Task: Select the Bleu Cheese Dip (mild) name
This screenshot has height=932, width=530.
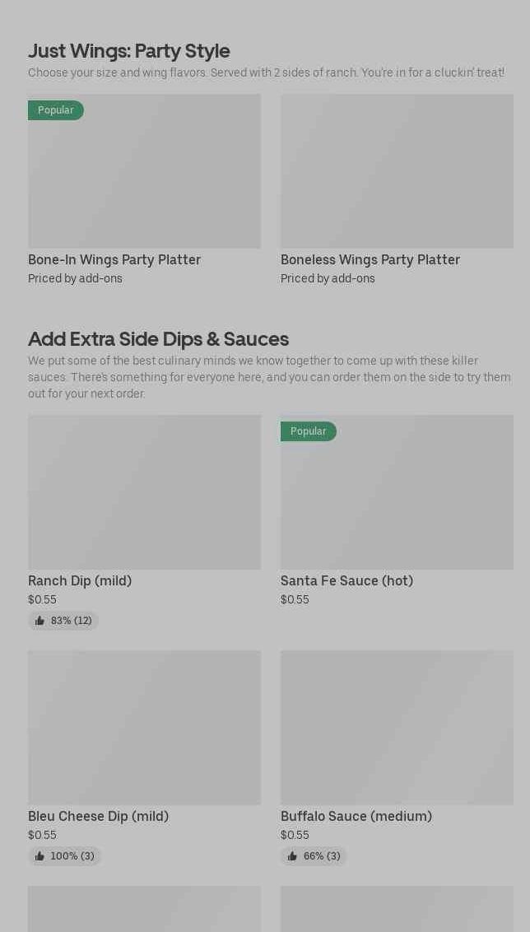Action: [98, 816]
